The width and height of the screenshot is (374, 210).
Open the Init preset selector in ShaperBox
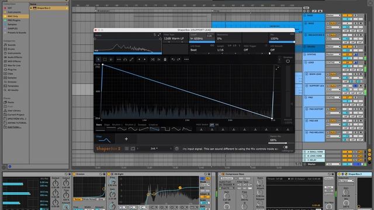[x=154, y=149]
